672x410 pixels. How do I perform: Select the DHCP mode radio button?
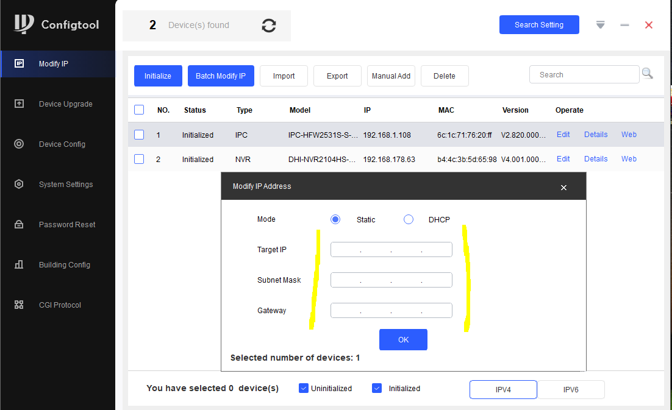tap(409, 219)
